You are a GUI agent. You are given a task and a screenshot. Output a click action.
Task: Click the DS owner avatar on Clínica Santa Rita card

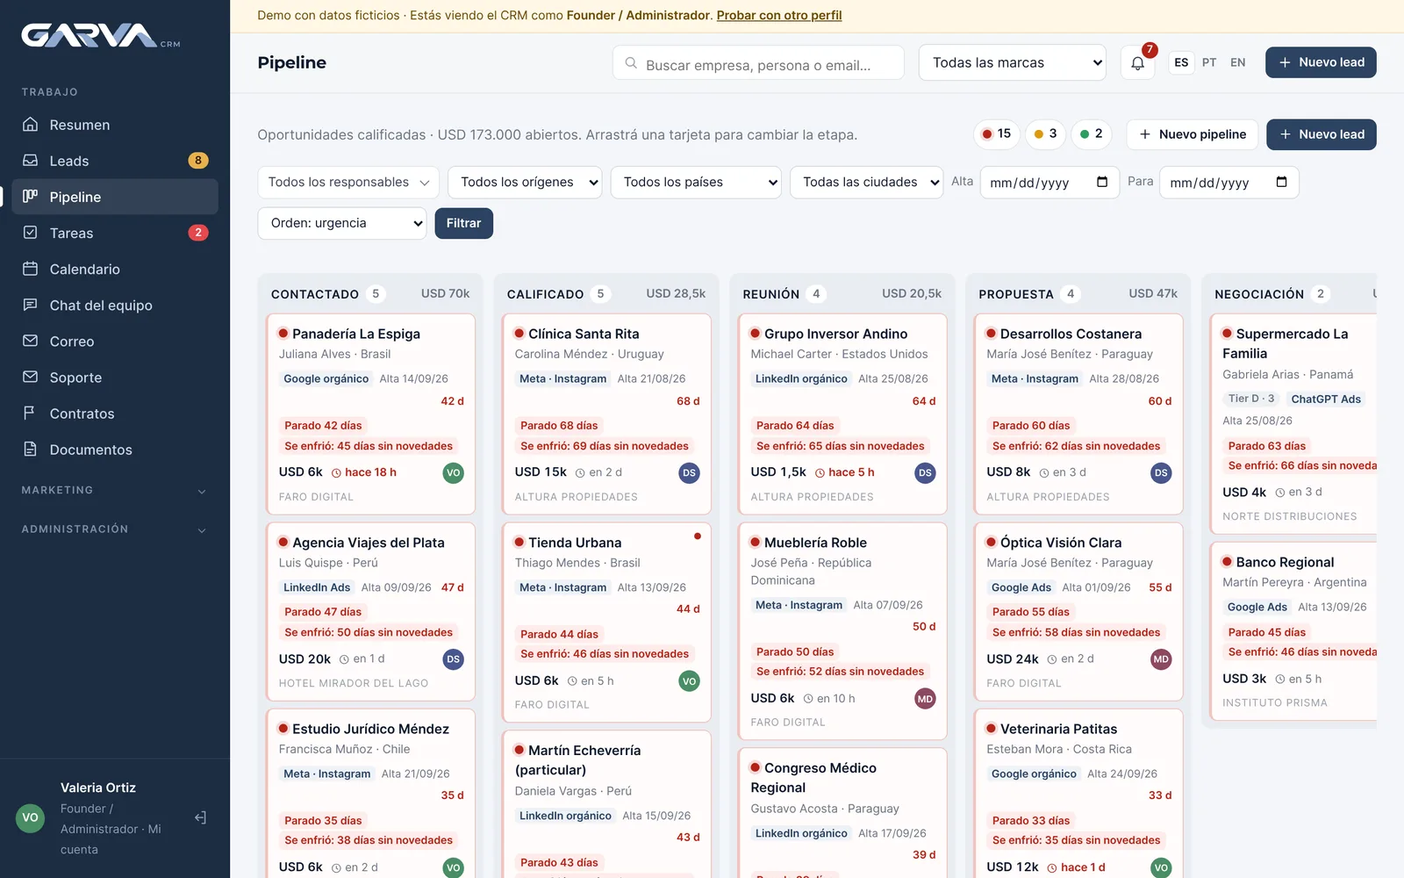pyautogui.click(x=689, y=472)
